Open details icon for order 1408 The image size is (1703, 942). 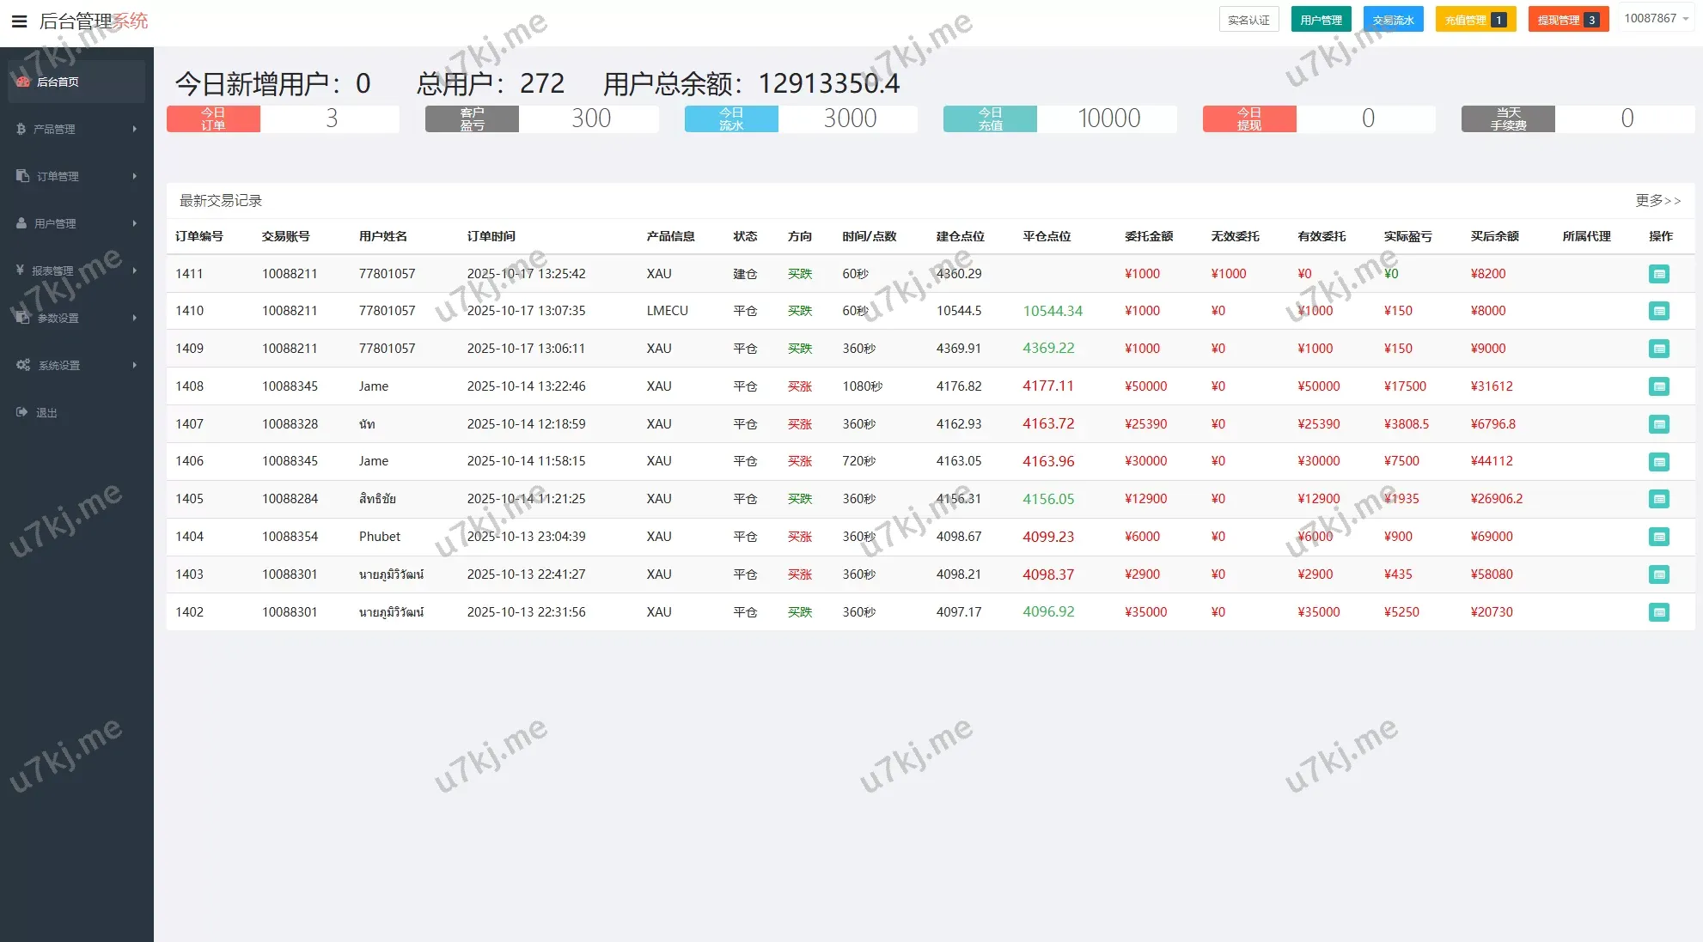tap(1658, 386)
